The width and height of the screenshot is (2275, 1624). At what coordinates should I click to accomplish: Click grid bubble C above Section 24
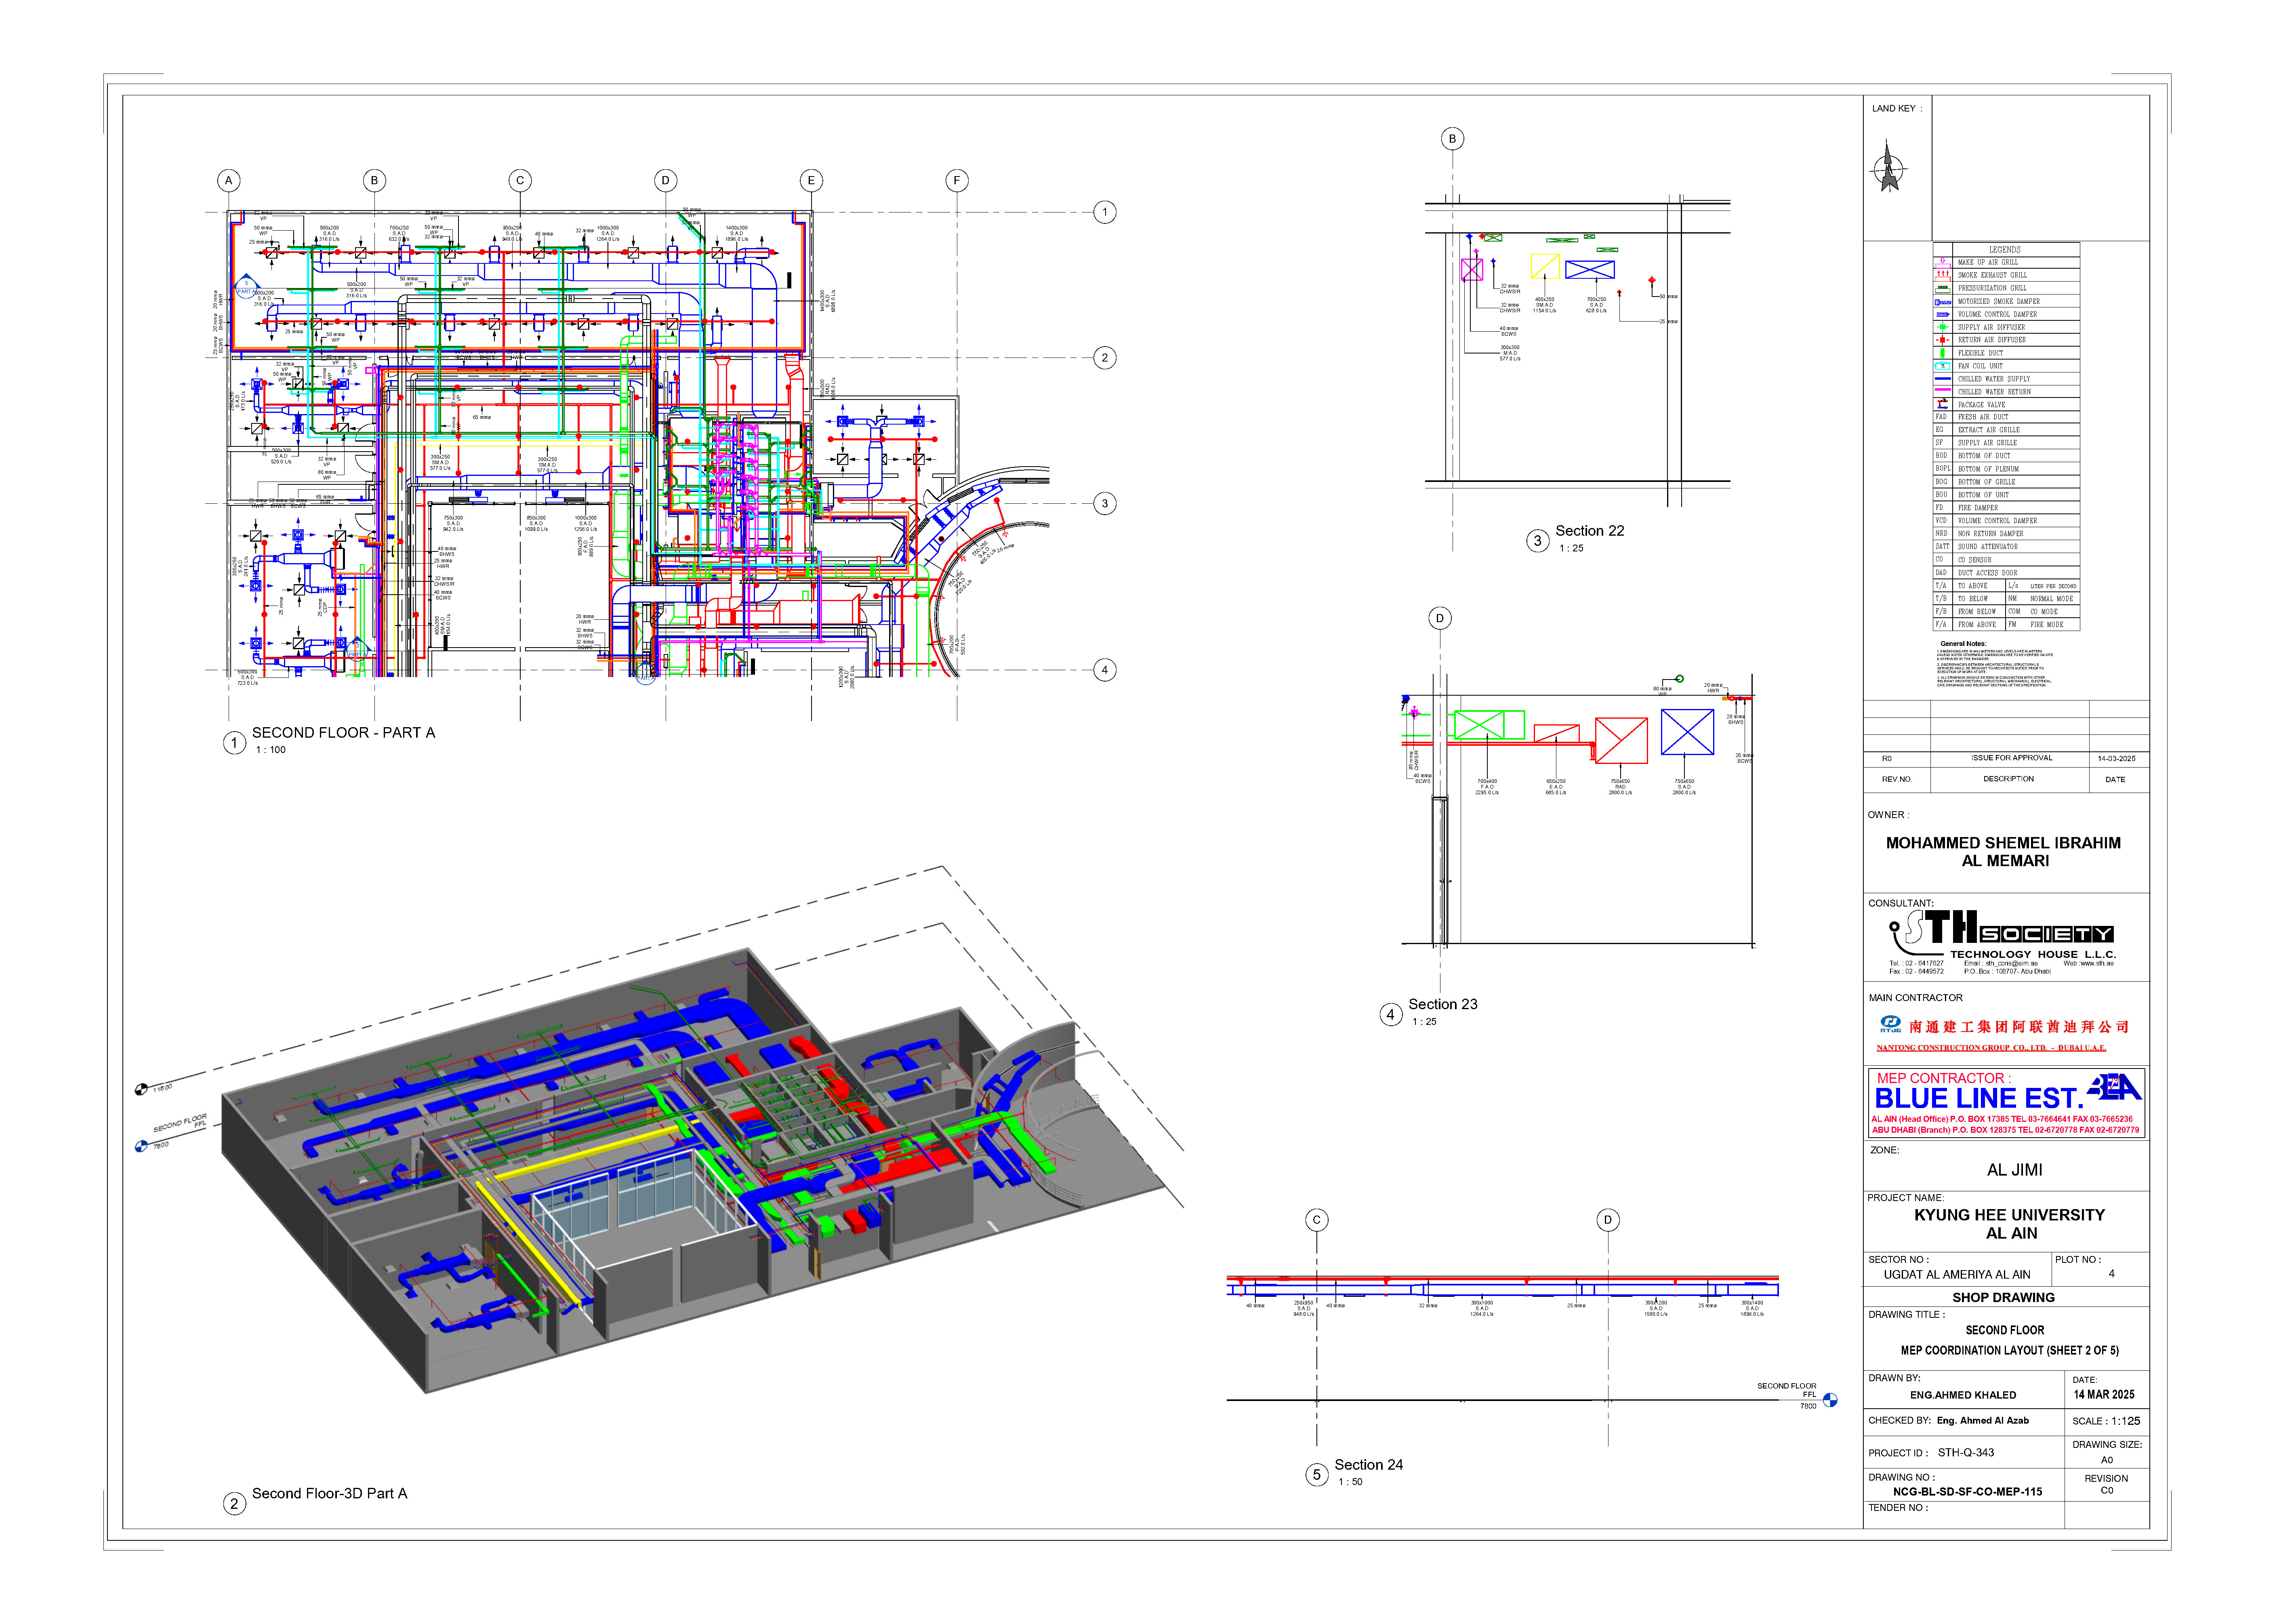click(x=1317, y=1220)
